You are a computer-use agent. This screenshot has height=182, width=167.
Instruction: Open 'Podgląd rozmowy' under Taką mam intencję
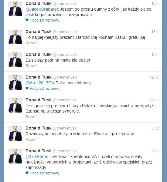tap(45, 89)
